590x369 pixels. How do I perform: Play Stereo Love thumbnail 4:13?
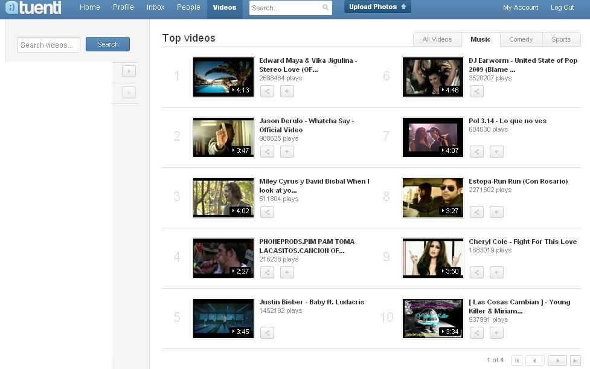[x=223, y=77]
